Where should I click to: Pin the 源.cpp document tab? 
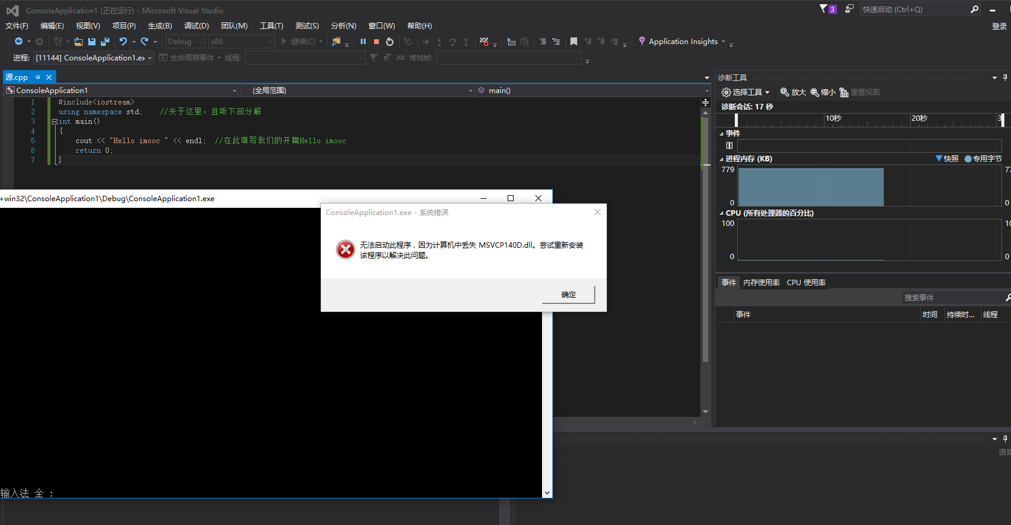pos(37,77)
